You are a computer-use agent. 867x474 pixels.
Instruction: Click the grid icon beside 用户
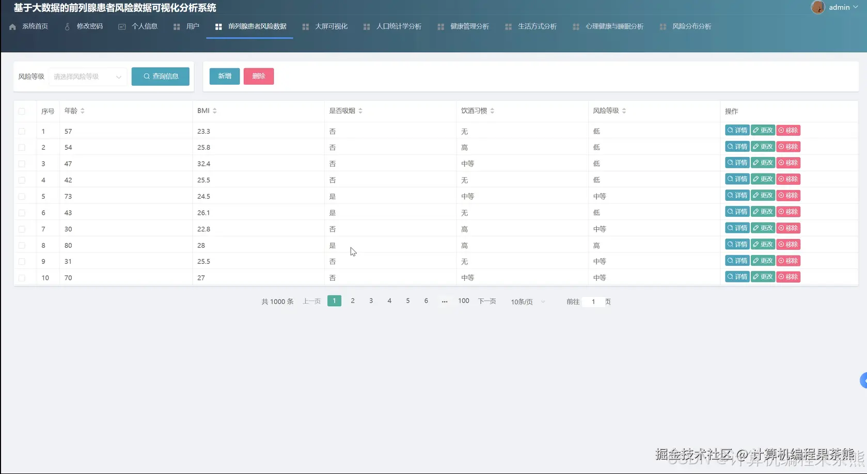tap(176, 26)
